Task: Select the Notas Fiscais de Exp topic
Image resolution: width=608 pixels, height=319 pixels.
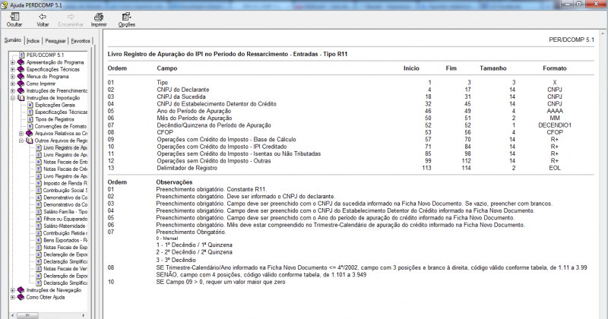Action: (x=65, y=248)
